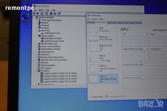This screenshot has width=167, height=111.
Task: Click the monitor scan hardware toolbar icon
Action: pos(59,14)
